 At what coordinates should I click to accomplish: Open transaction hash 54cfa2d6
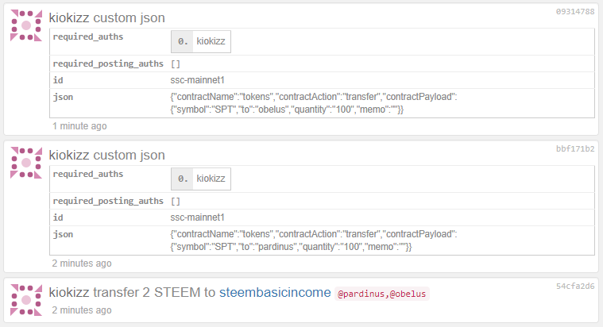point(576,286)
